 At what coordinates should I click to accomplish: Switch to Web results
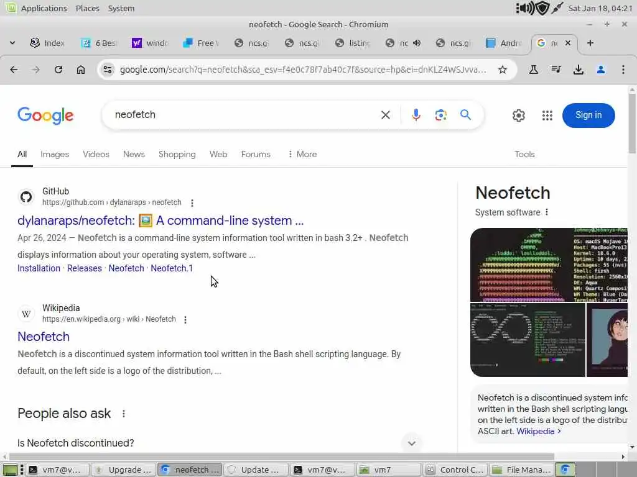[218, 154]
